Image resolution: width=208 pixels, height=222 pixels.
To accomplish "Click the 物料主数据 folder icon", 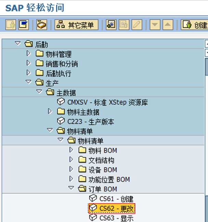I will coord(61,111).
